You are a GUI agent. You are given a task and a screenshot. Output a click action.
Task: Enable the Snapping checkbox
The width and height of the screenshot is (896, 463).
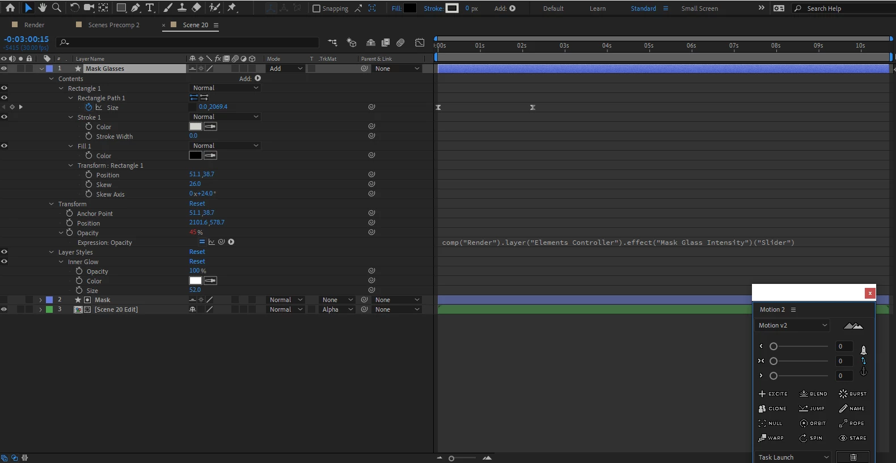[x=316, y=9]
